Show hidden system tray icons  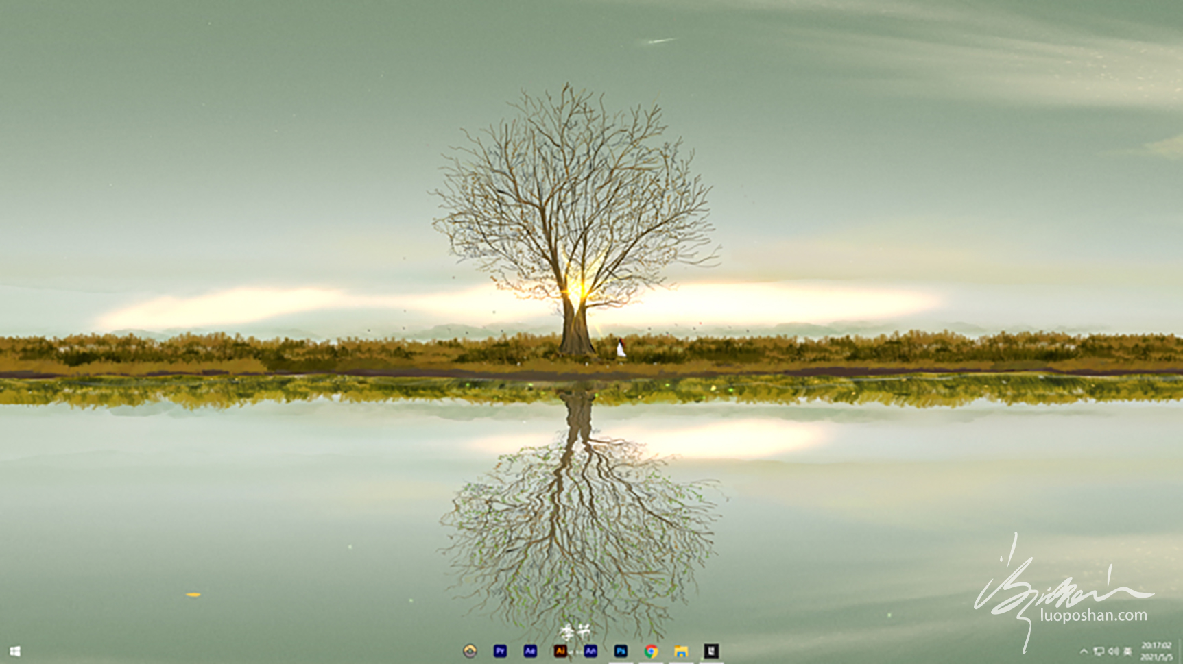coord(1084,651)
